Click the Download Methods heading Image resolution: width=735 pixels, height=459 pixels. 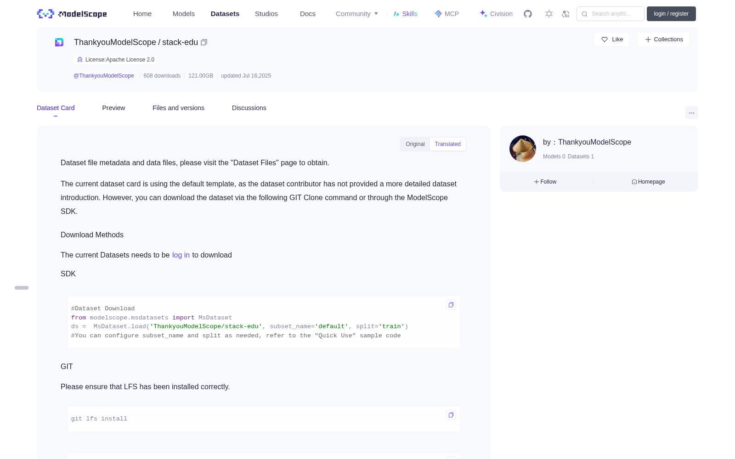92,235
